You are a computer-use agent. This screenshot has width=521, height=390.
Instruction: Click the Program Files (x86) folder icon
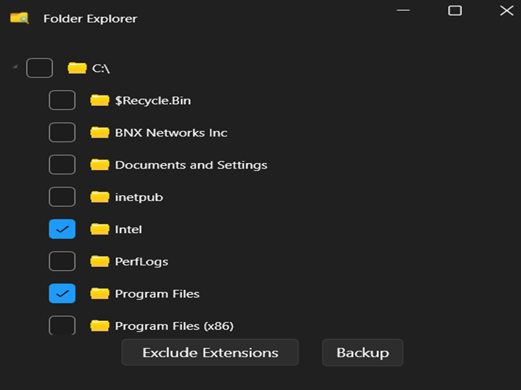(99, 325)
